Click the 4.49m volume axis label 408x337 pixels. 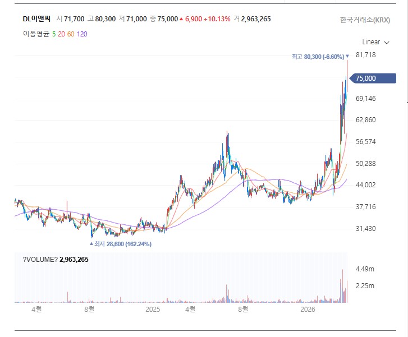365,269
